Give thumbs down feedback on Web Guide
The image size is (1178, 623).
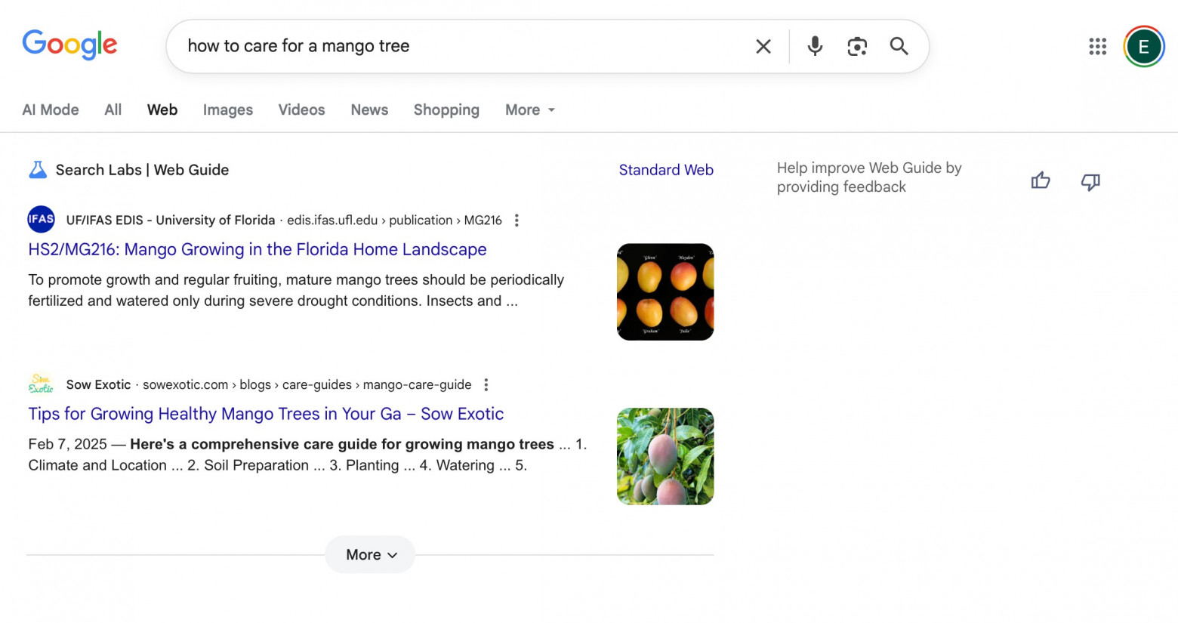[1090, 182]
